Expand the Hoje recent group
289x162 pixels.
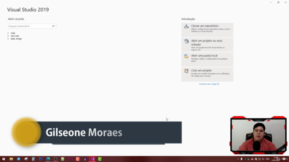pyautogui.click(x=8, y=33)
